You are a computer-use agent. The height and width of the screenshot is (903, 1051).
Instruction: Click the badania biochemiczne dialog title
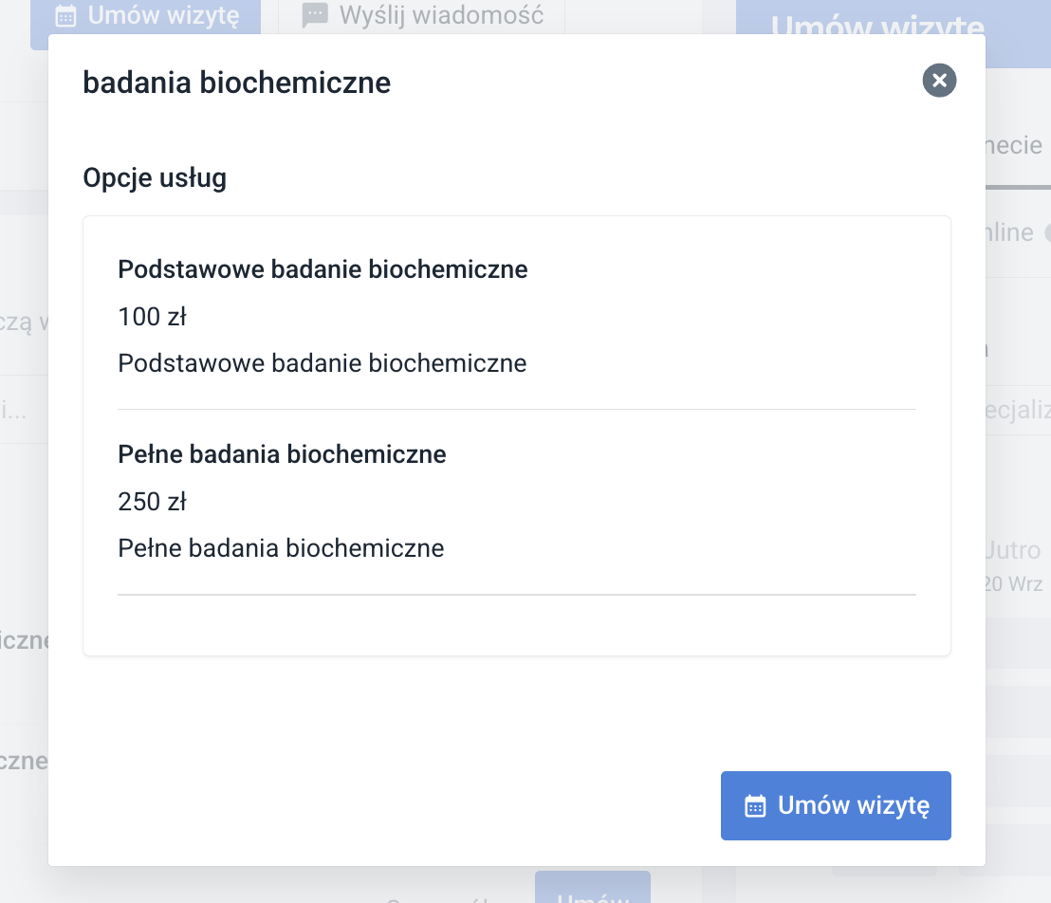237,83
